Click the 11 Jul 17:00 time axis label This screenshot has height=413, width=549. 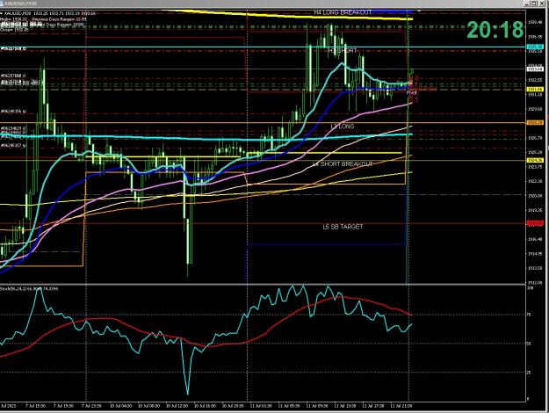(x=373, y=406)
